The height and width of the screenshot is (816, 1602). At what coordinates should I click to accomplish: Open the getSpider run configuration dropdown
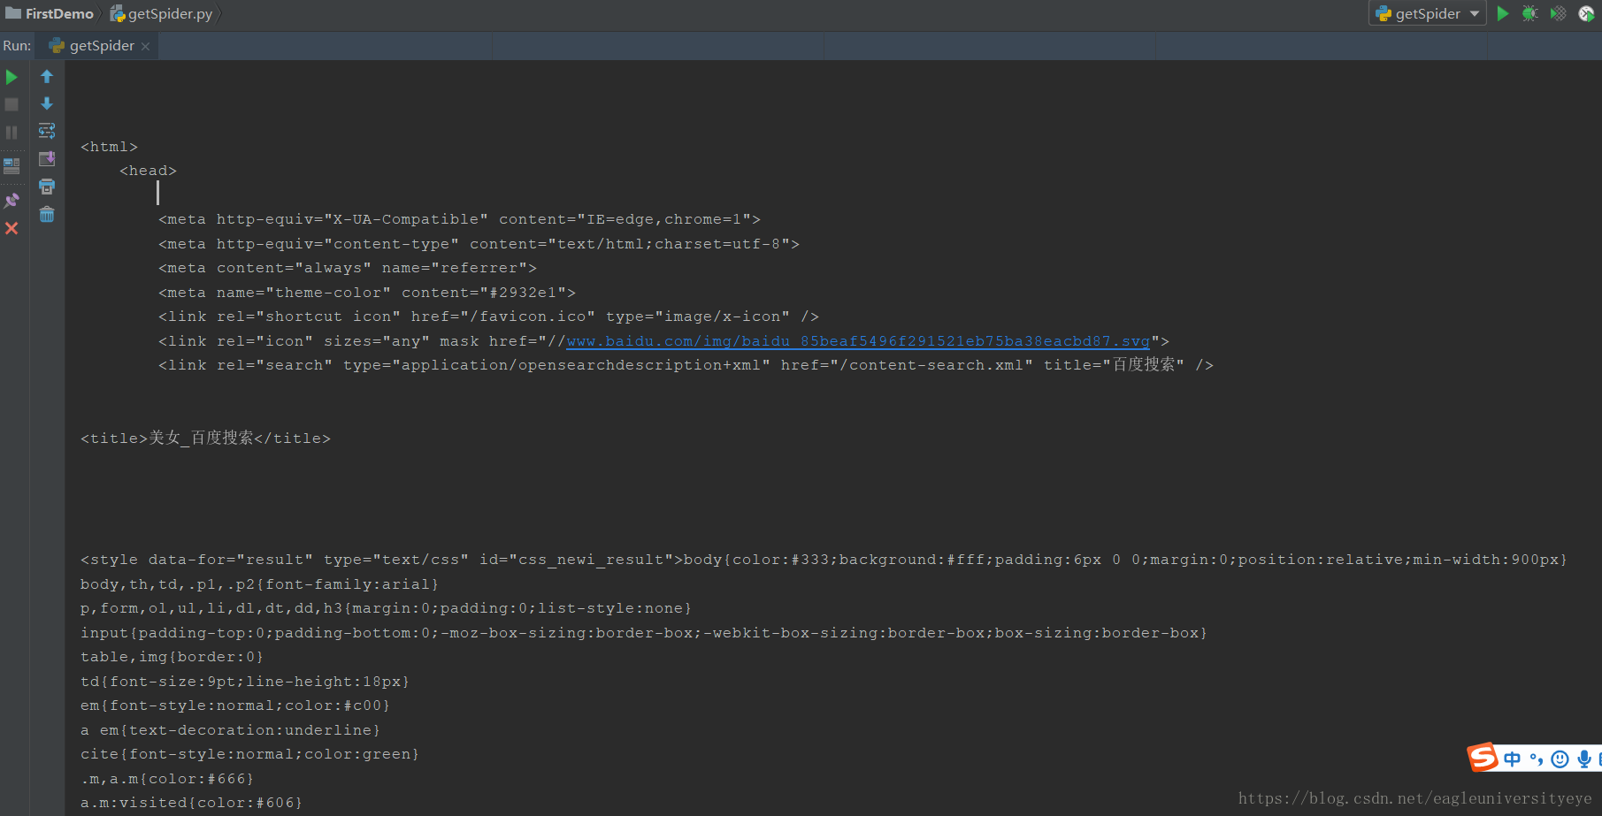pos(1427,13)
